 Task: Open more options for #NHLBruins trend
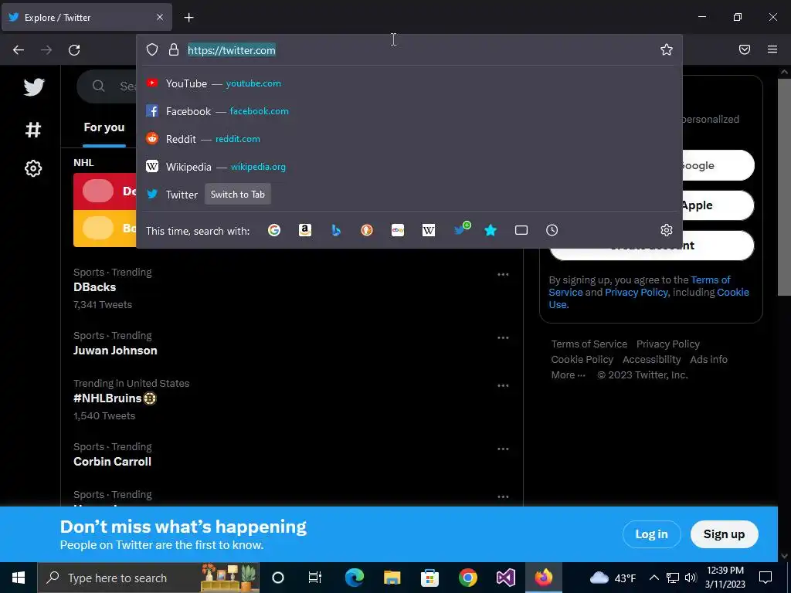[x=503, y=386]
